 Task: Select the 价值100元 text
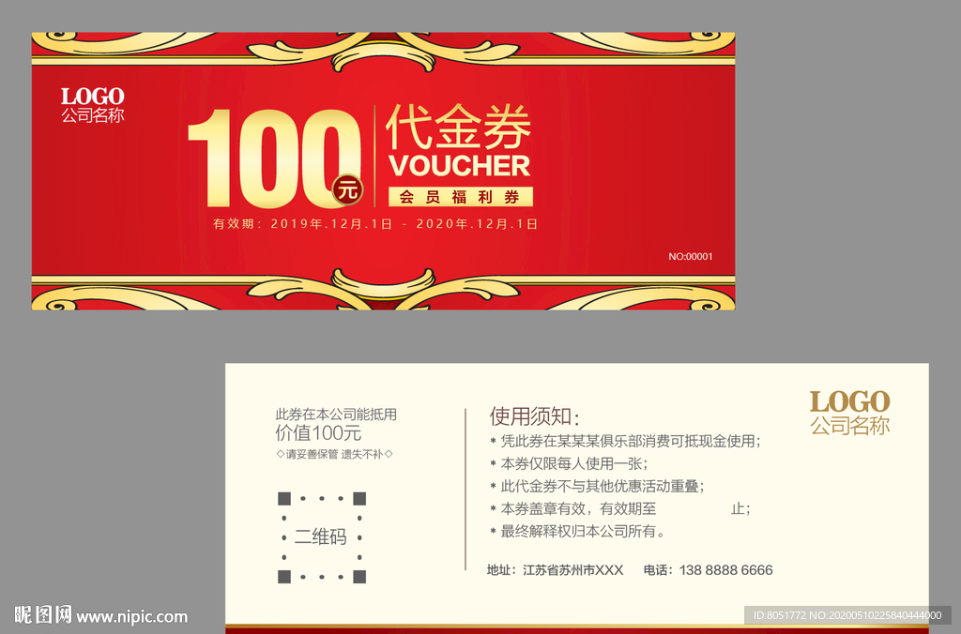point(318,433)
